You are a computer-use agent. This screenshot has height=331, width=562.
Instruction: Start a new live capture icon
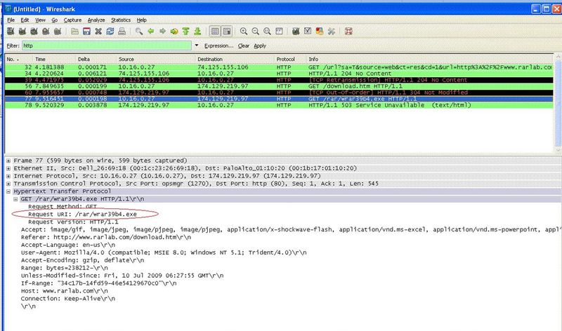34,32
